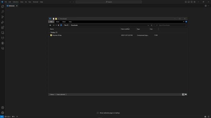Refresh the Downloads folder
This screenshot has width=211, height=118.
coord(152,25)
